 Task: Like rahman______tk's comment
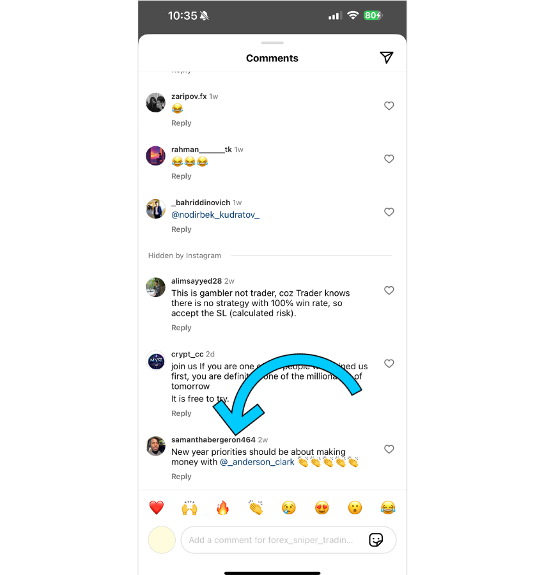pos(389,159)
